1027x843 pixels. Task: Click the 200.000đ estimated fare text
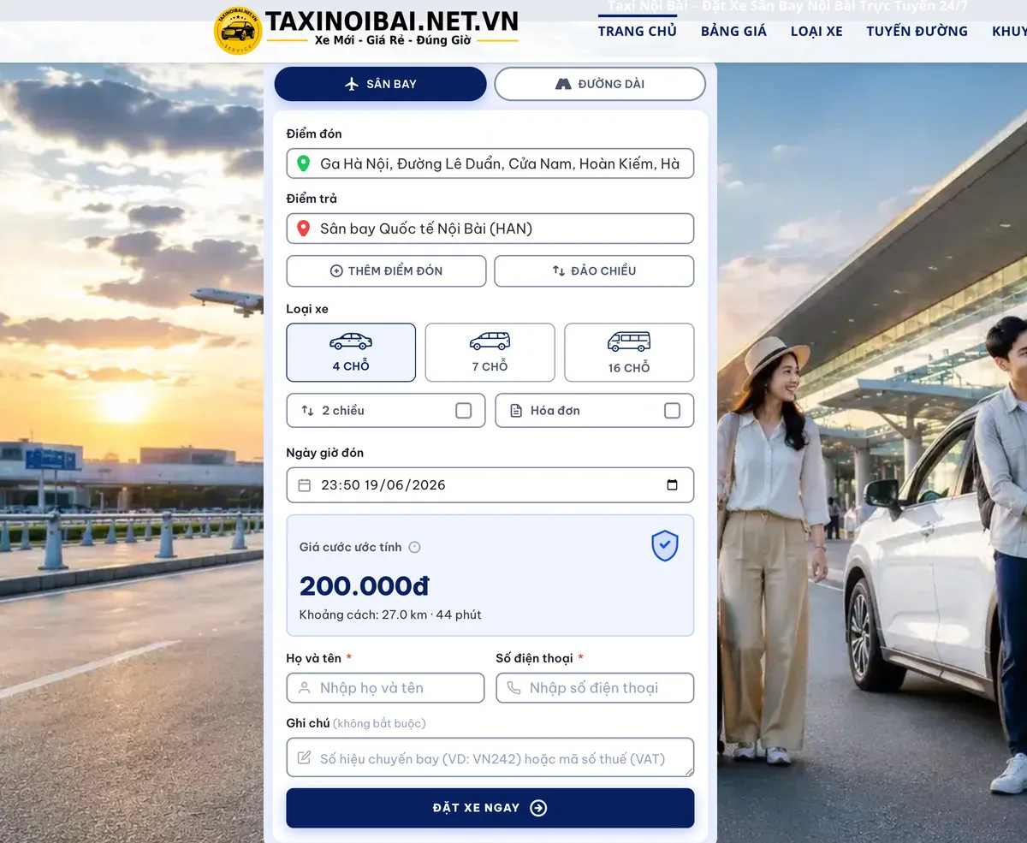(x=365, y=586)
